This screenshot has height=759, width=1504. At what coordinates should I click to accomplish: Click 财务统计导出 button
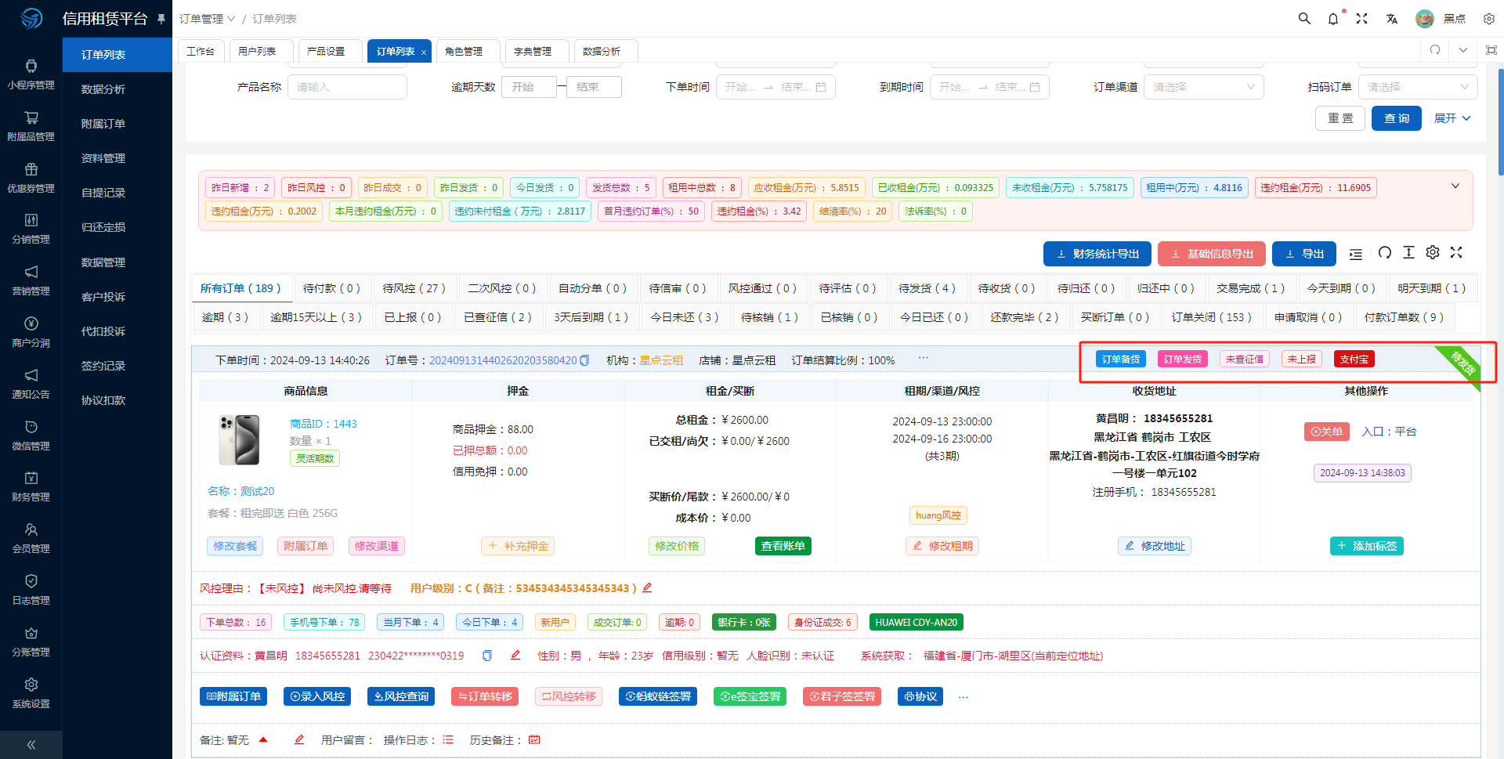(x=1097, y=254)
